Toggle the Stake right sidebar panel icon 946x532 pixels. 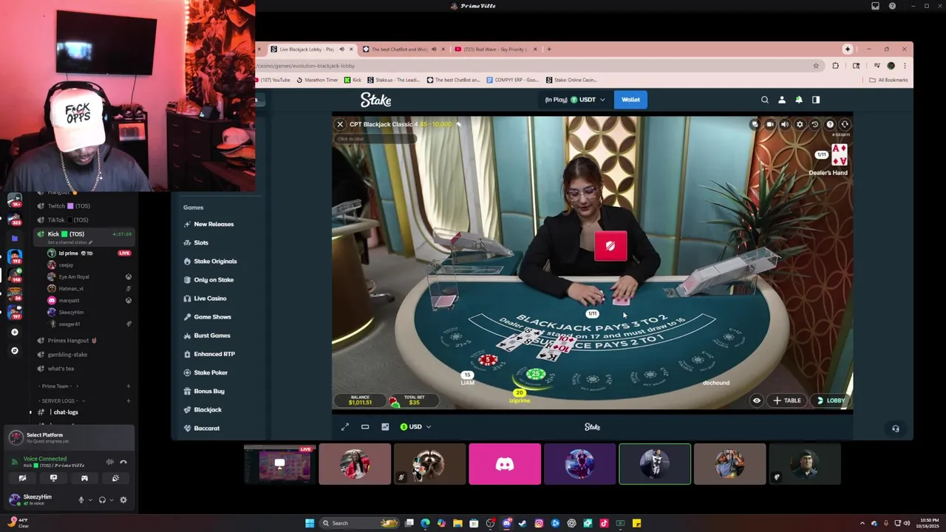click(816, 100)
